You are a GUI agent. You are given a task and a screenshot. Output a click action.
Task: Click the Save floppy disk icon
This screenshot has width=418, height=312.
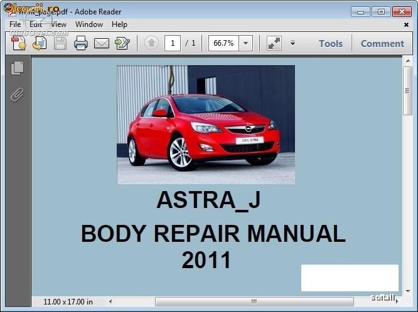coord(60,43)
